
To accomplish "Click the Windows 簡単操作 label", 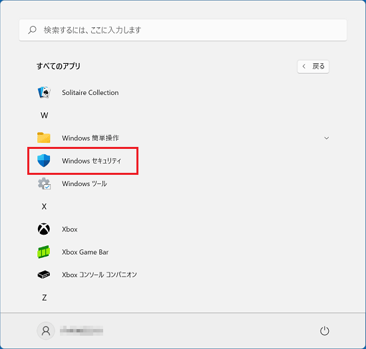I will tap(91, 138).
